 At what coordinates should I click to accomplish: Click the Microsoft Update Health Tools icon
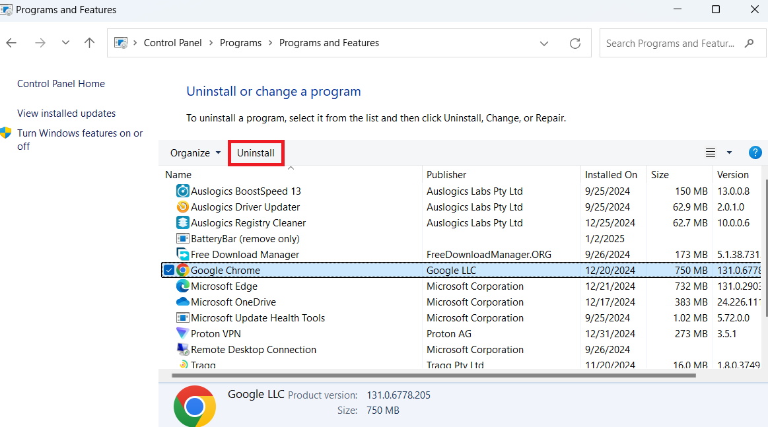(x=183, y=318)
